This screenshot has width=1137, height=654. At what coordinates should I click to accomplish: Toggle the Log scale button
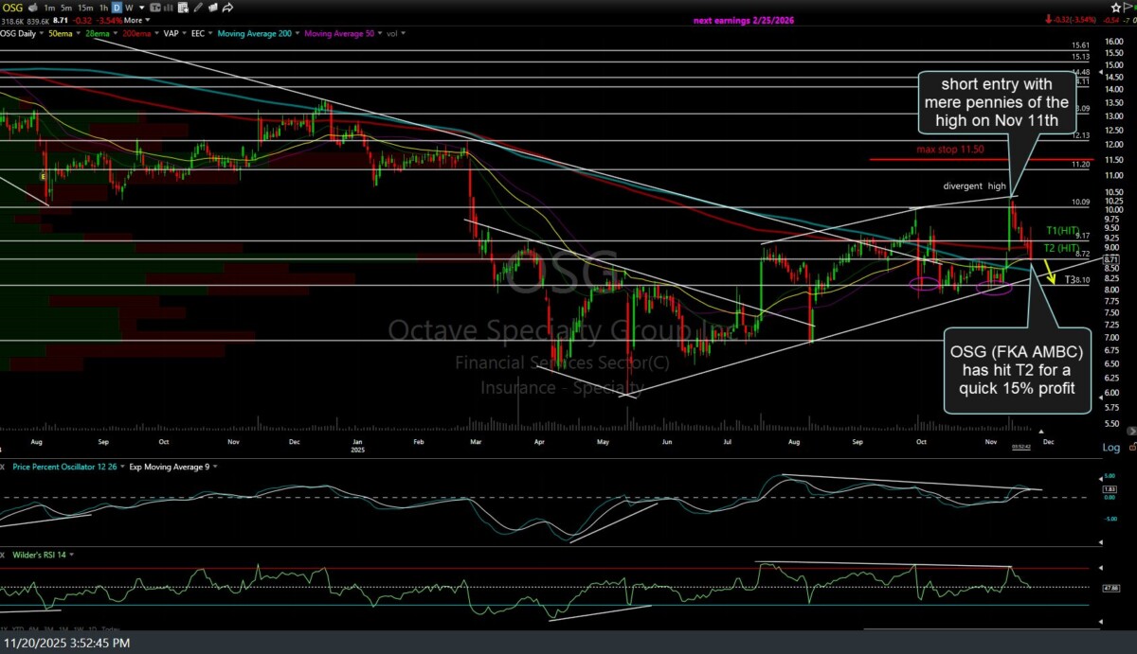(1111, 447)
